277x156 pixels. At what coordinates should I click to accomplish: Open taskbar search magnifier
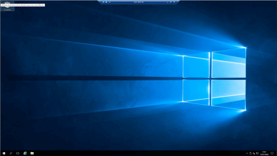[x=11, y=153]
